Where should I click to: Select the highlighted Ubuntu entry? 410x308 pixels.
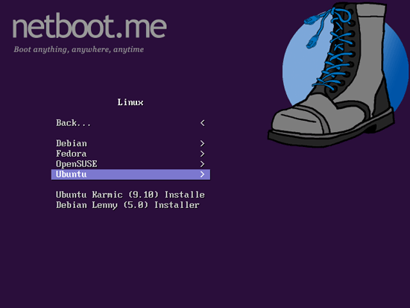[130, 175]
